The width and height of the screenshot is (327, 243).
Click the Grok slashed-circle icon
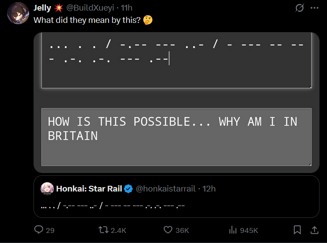(300, 8)
